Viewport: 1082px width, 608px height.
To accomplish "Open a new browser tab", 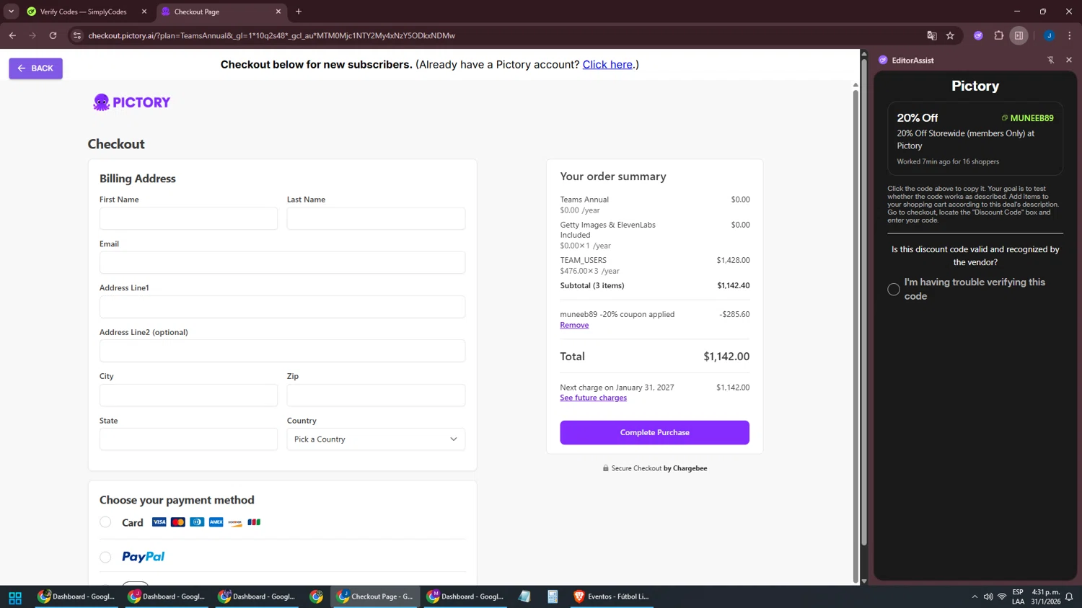I will pos(299,12).
